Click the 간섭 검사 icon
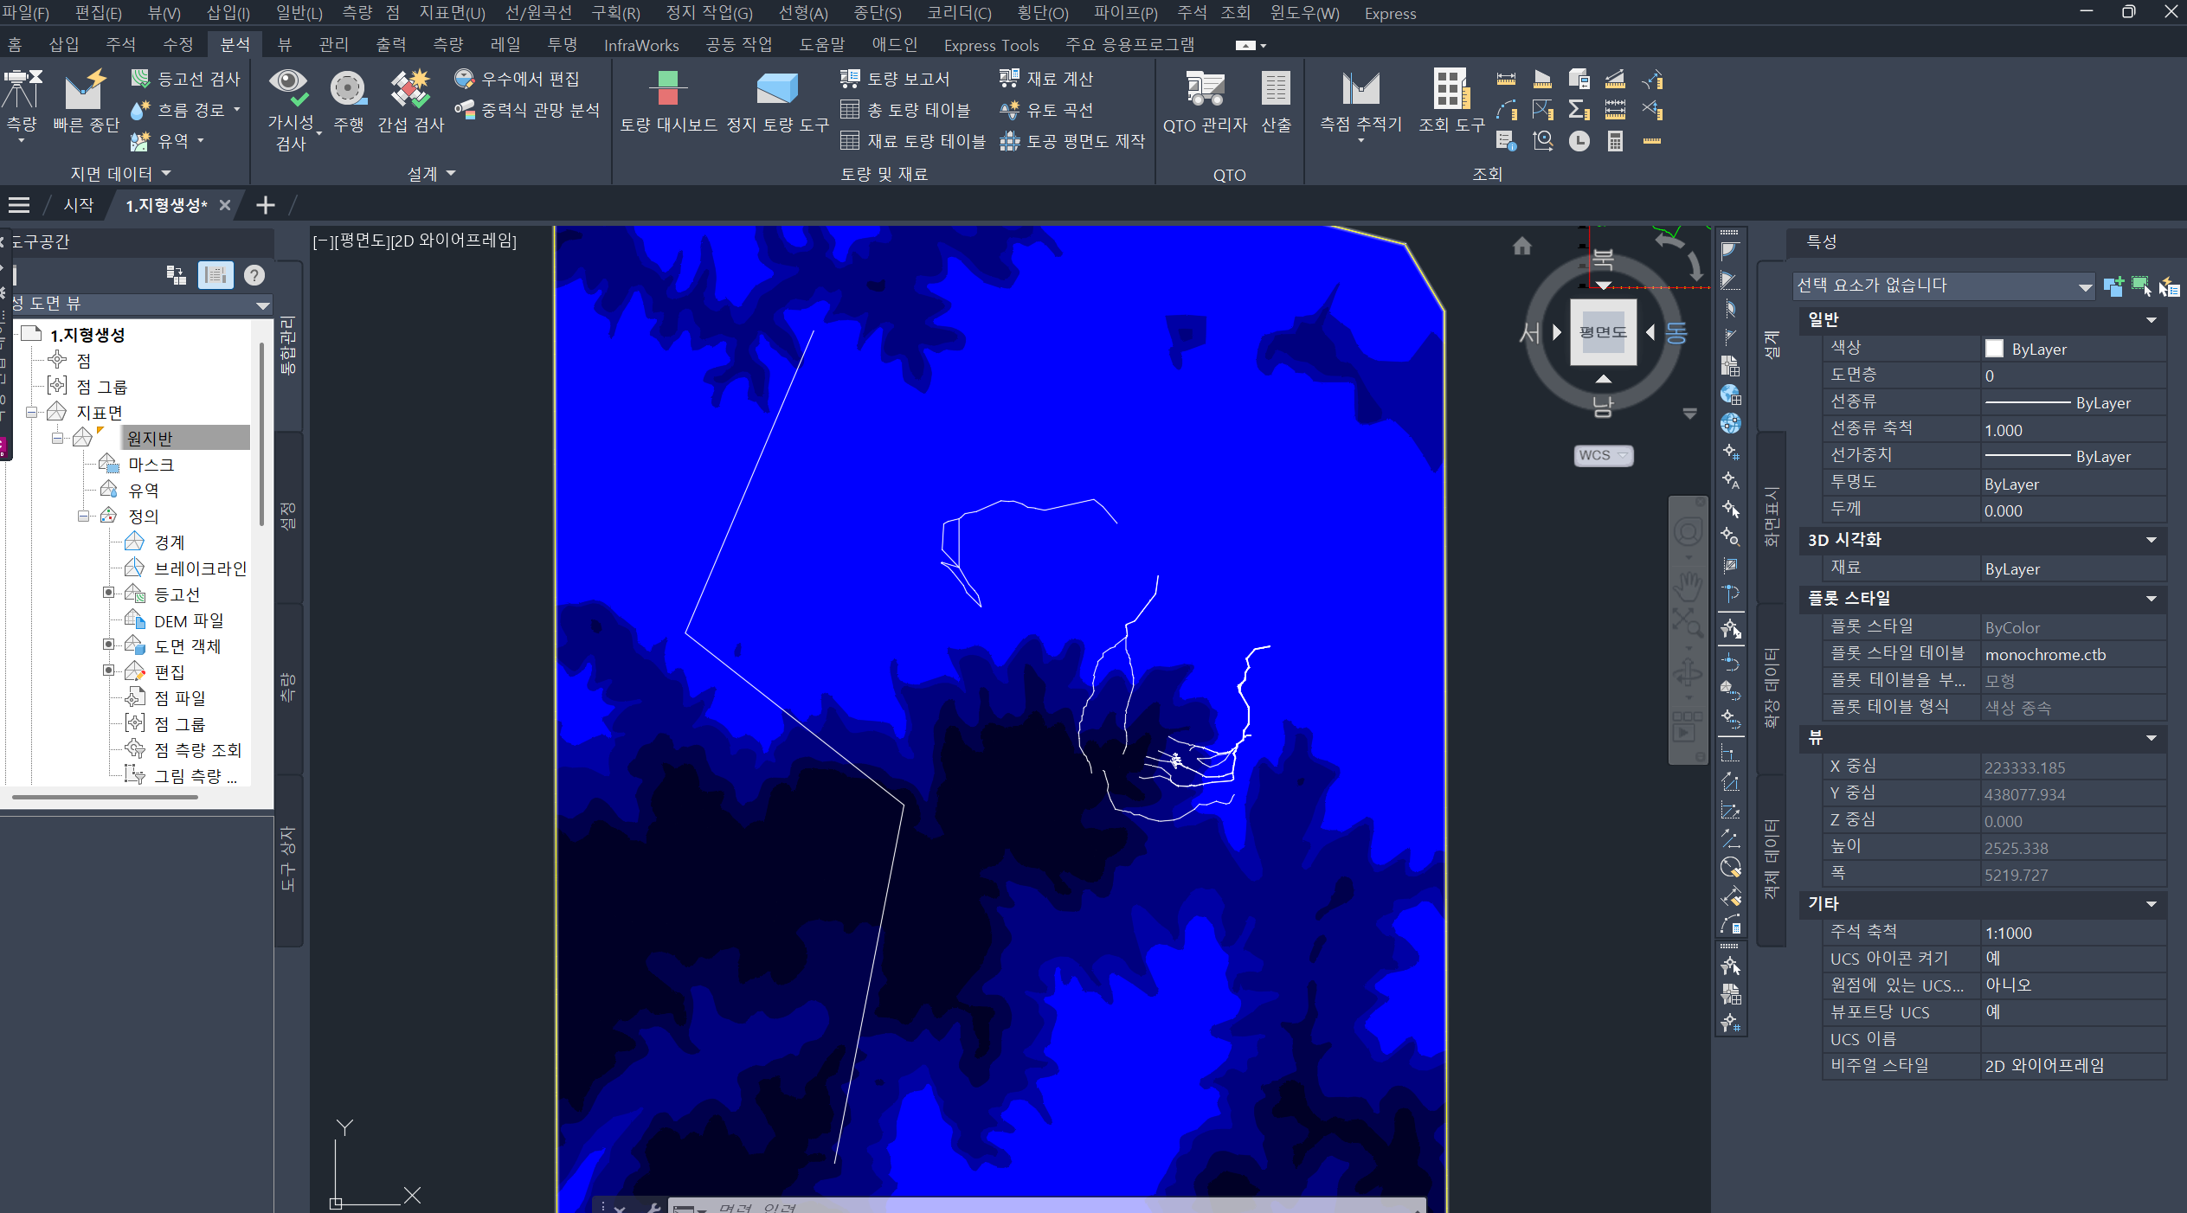Viewport: 2187px width, 1213px height. tap(410, 88)
